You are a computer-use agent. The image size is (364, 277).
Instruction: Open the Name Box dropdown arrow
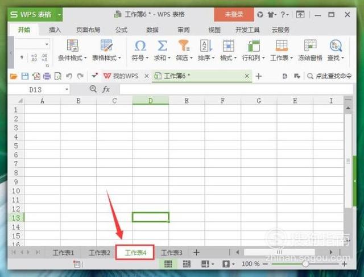point(67,89)
